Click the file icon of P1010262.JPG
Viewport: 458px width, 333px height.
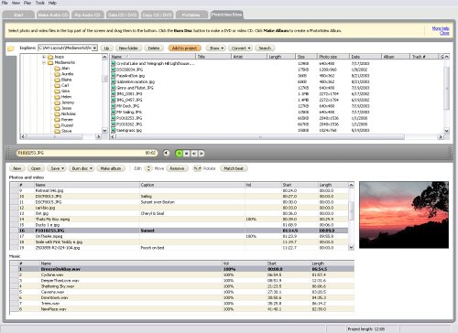(x=114, y=124)
